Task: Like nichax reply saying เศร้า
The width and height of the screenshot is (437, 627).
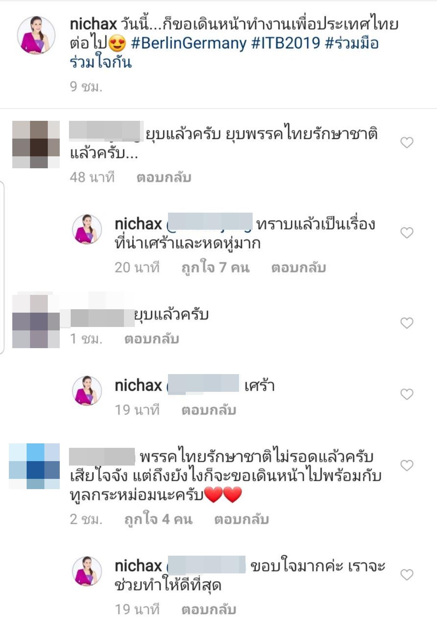Action: 407,394
